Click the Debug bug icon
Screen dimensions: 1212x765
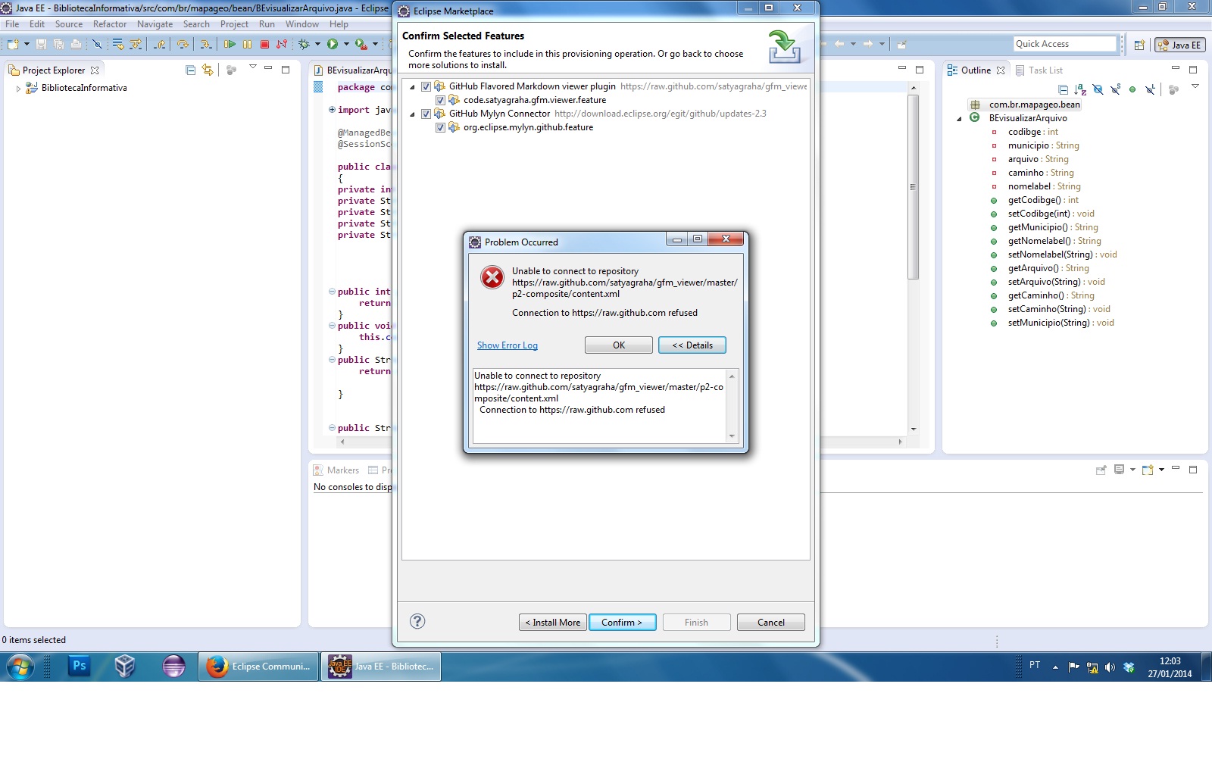click(x=305, y=44)
